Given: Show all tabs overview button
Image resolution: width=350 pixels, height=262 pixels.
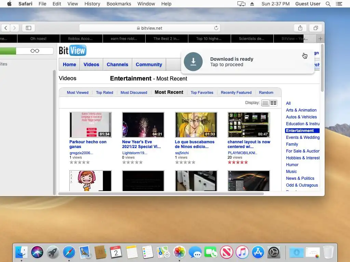Looking at the screenshot, I should [x=315, y=28].
